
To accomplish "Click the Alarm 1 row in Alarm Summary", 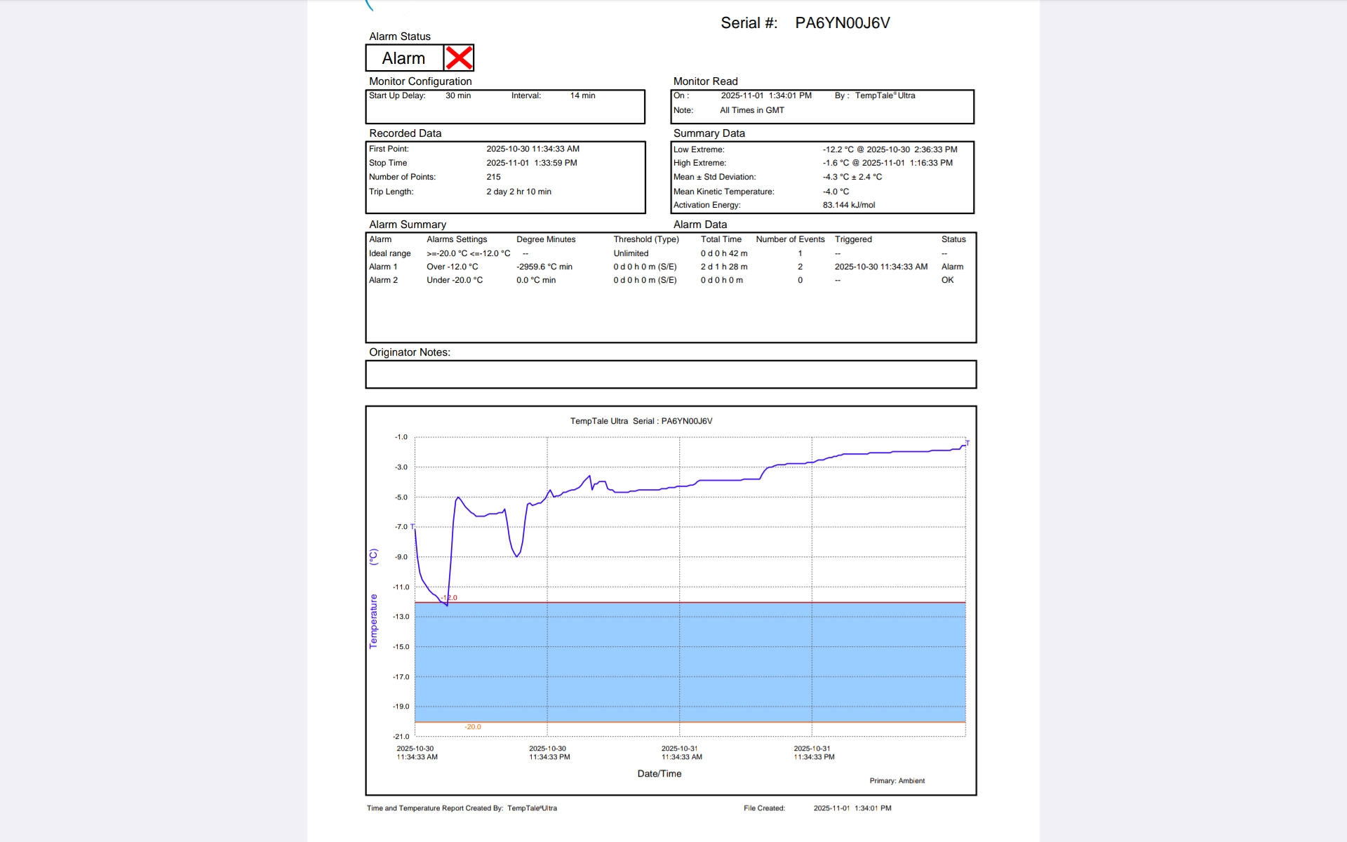I will tap(383, 267).
